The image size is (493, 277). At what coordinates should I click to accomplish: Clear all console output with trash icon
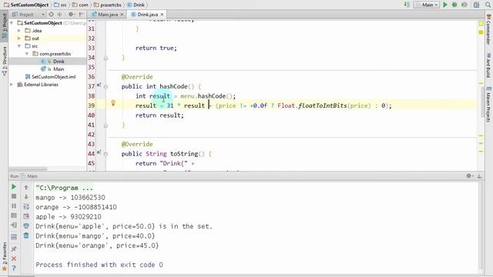(x=26, y=235)
